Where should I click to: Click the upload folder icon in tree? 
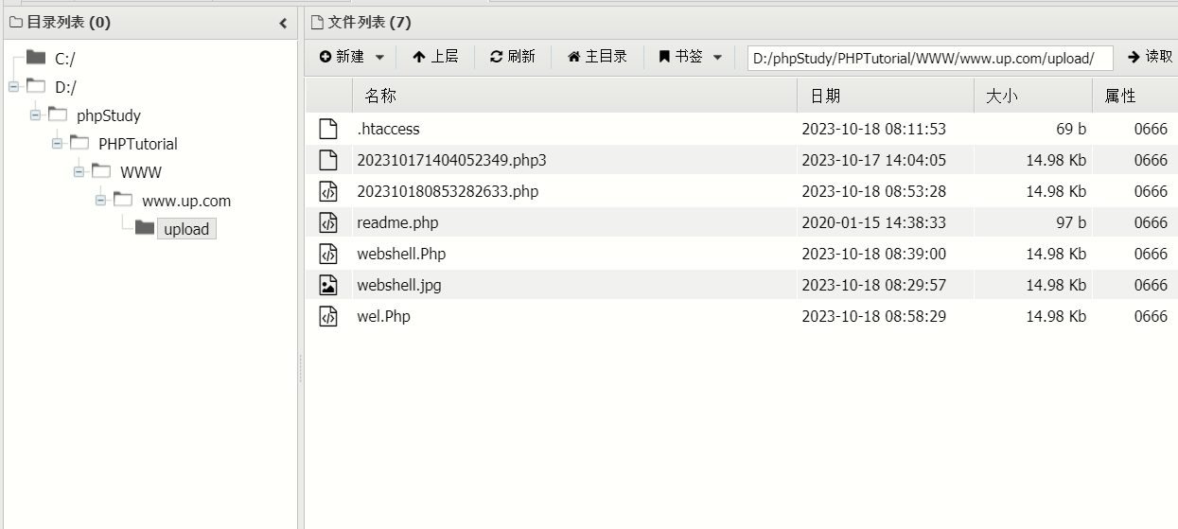(145, 228)
